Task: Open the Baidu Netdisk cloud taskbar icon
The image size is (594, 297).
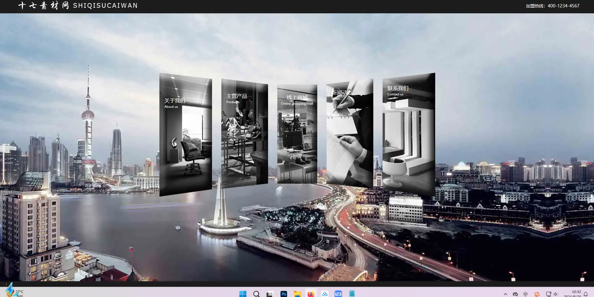Action: pyautogui.click(x=325, y=294)
